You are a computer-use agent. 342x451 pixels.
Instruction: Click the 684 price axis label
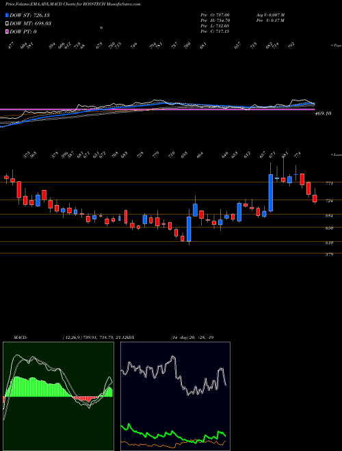(x=330, y=215)
